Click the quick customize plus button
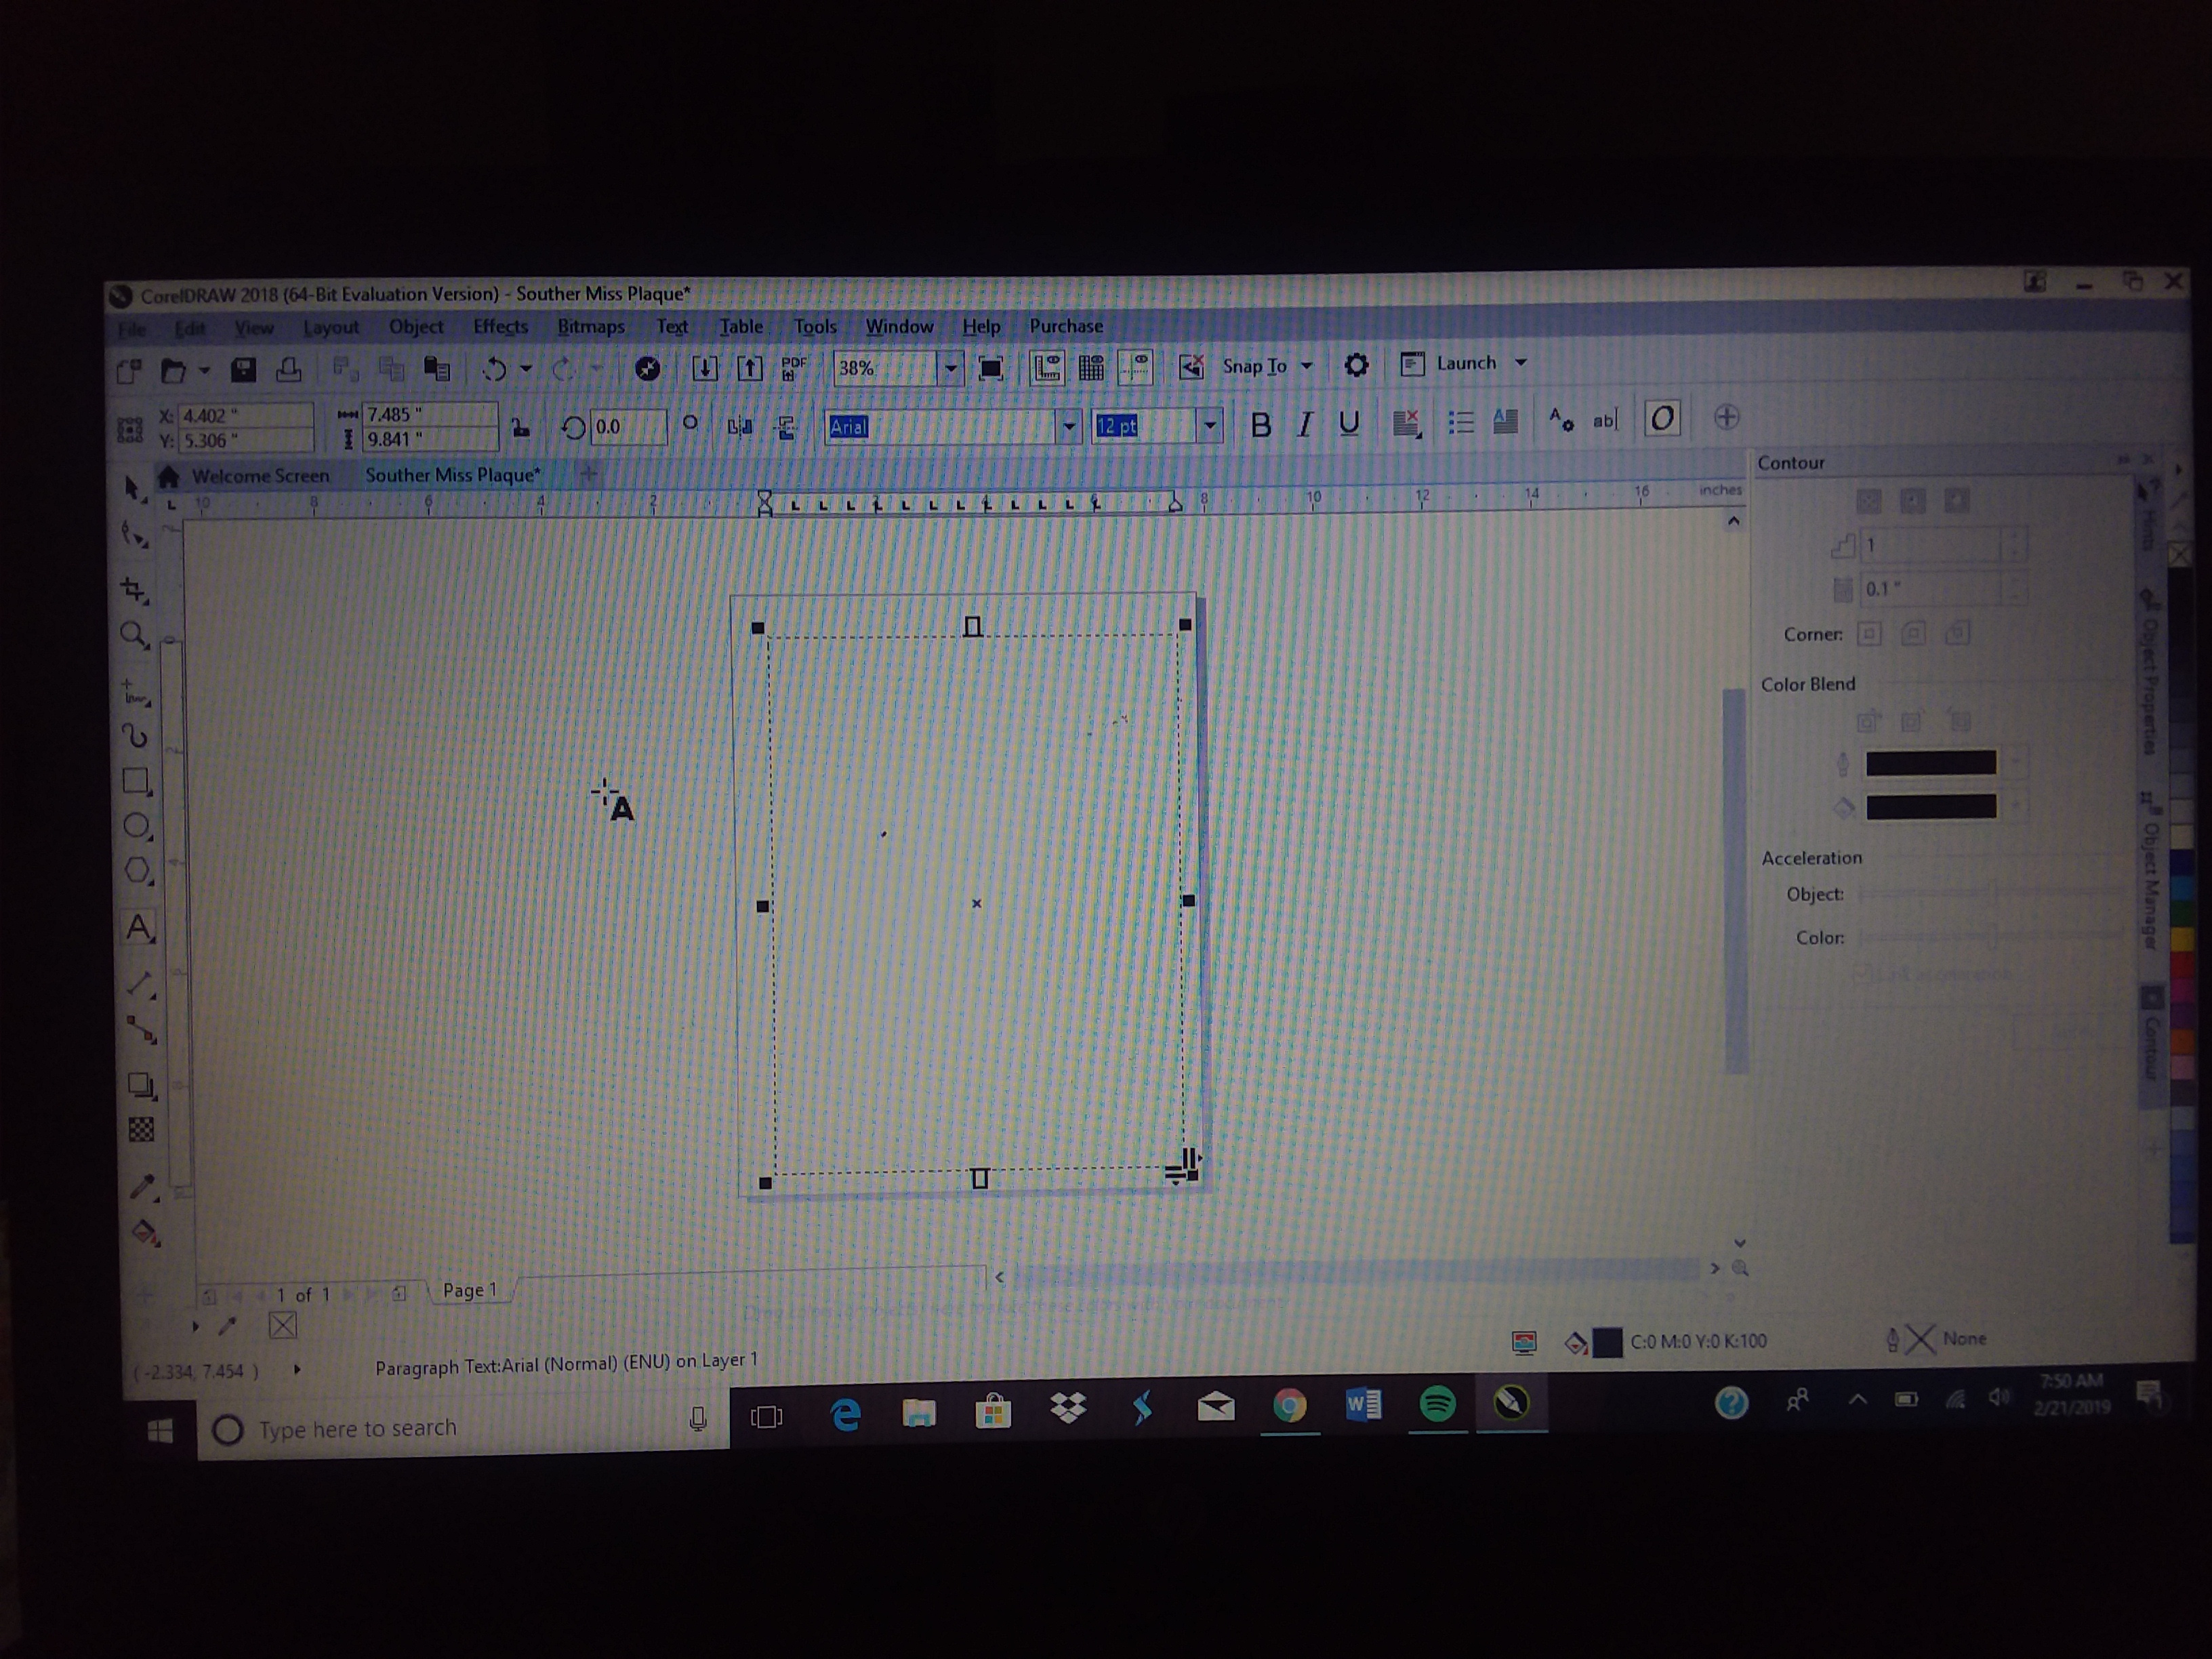This screenshot has height=1659, width=2212. tap(1727, 418)
